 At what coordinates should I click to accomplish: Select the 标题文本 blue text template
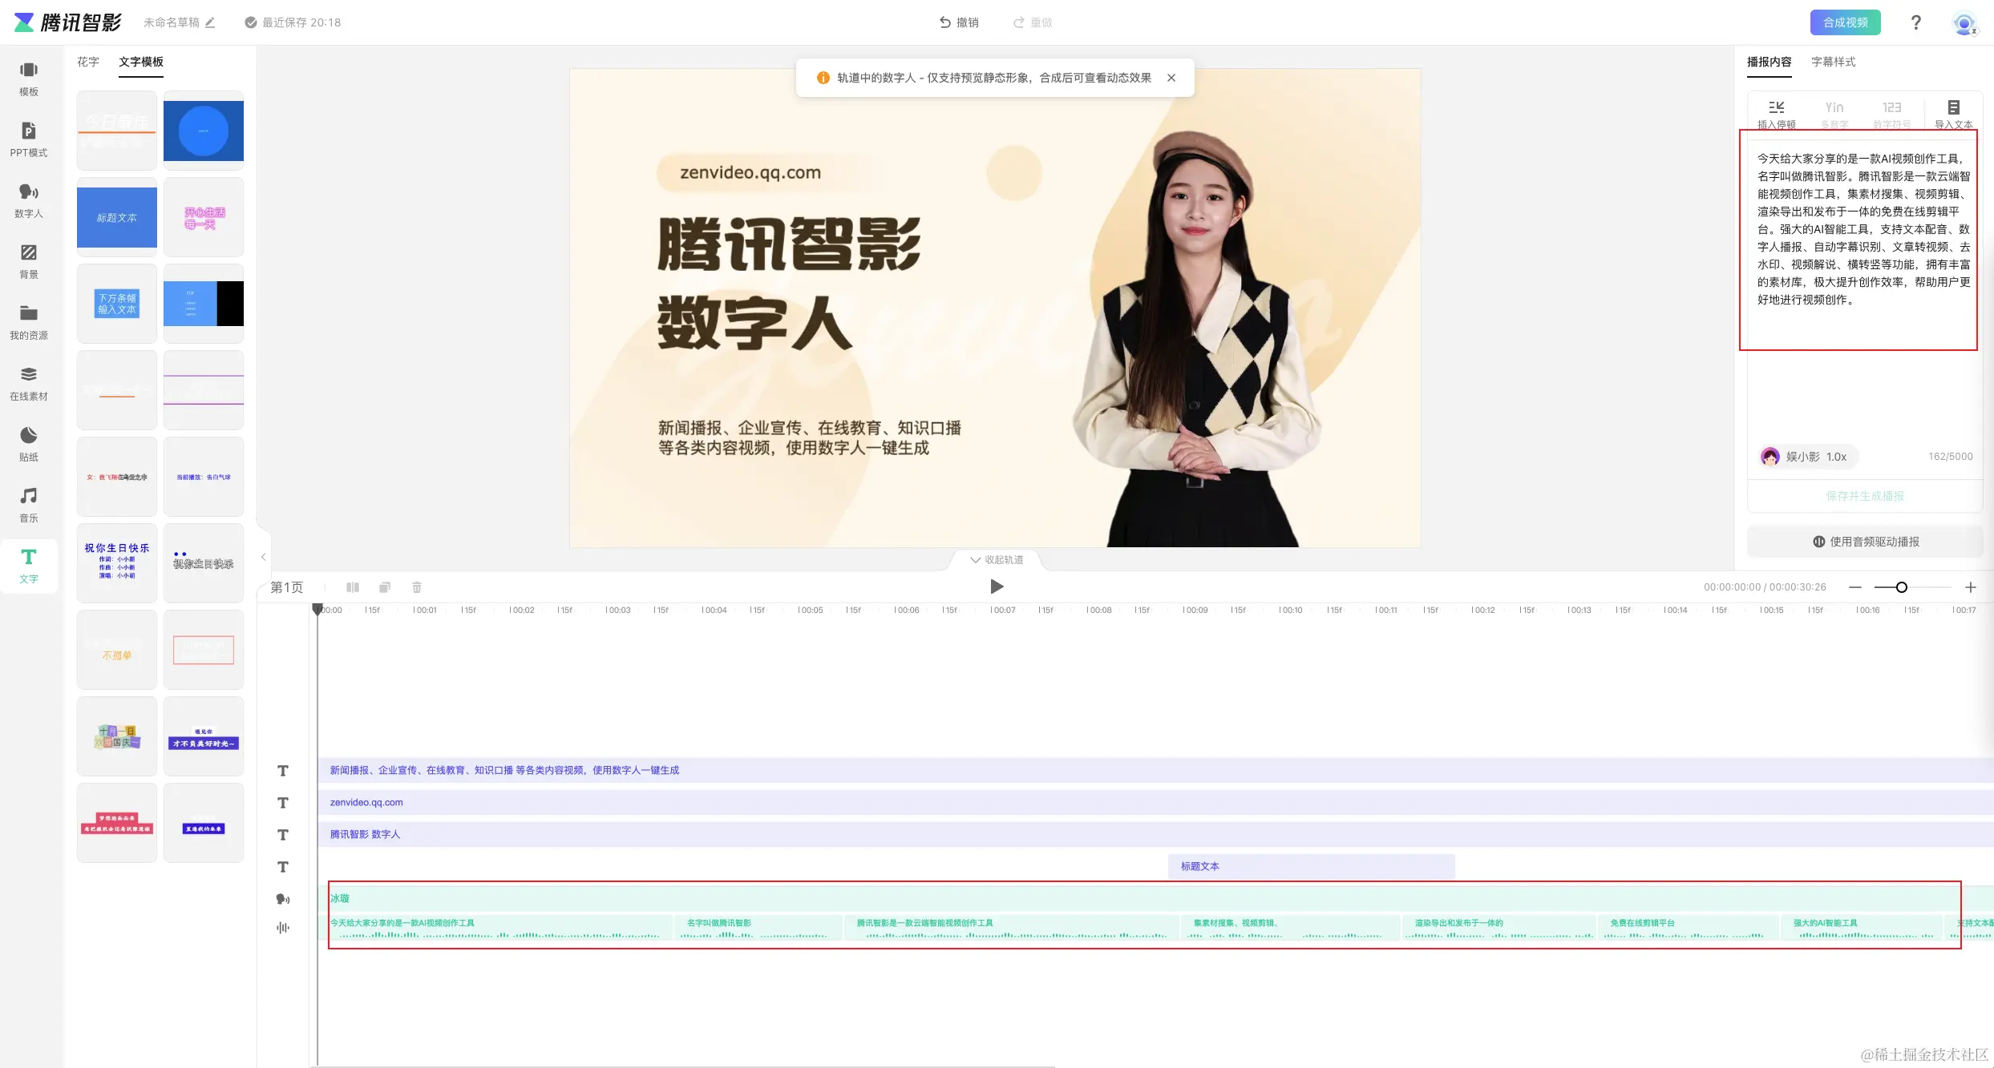(x=117, y=217)
